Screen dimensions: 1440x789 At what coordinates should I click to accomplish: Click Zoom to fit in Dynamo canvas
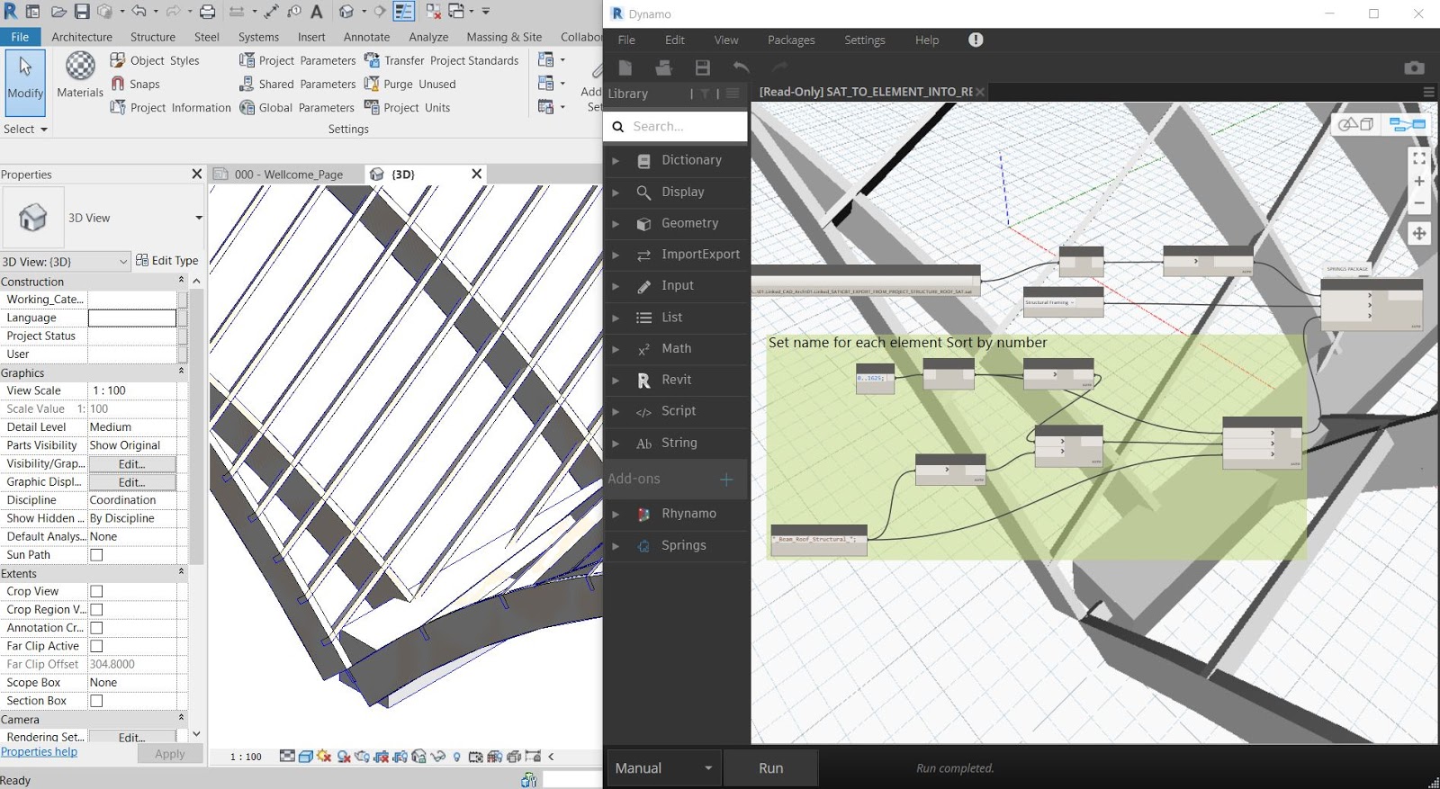(x=1419, y=158)
